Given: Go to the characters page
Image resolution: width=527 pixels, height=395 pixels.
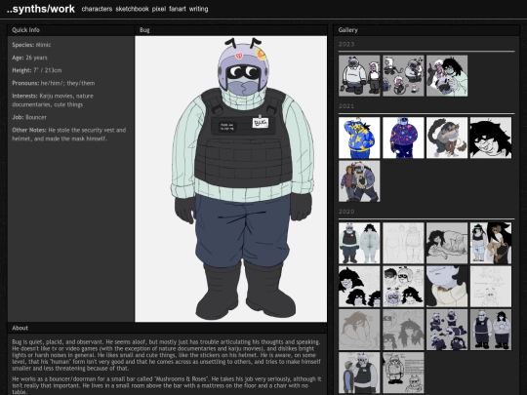Looking at the screenshot, I should click(97, 9).
